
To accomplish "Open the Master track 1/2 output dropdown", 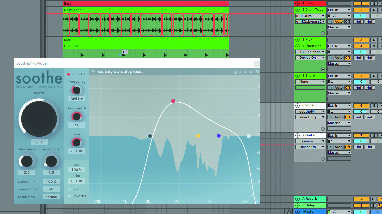I will coord(339,212).
